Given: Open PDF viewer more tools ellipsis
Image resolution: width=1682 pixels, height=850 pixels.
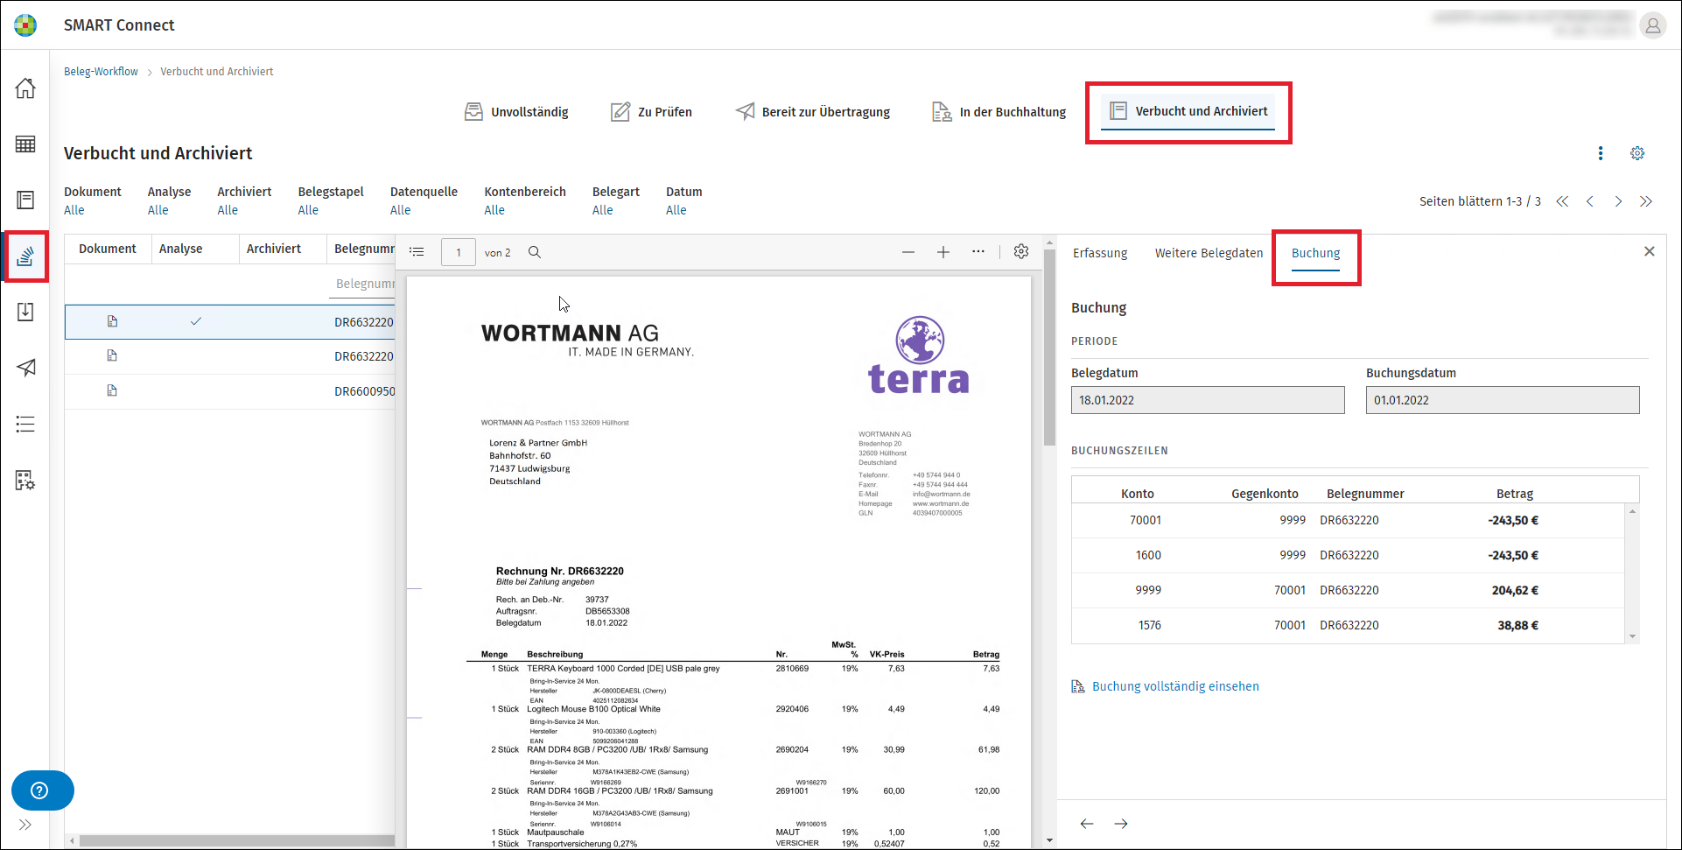Looking at the screenshot, I should click(978, 252).
